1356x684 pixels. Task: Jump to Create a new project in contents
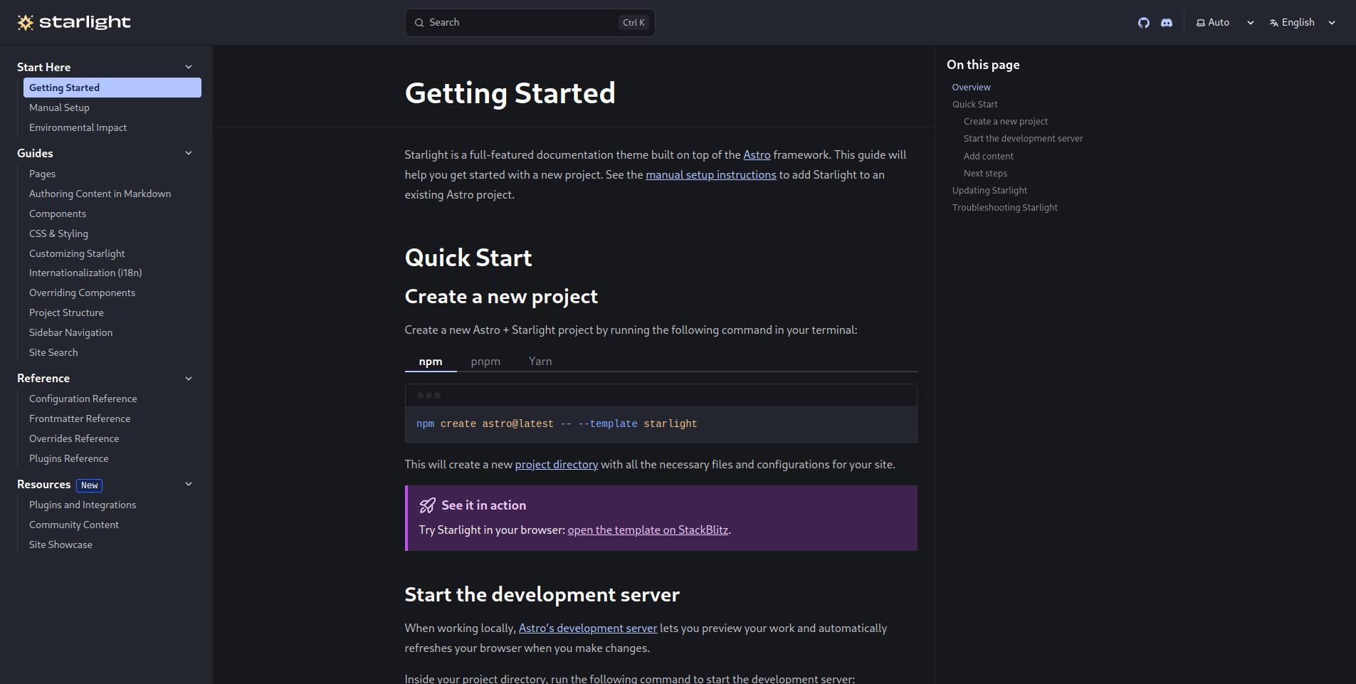click(x=1005, y=121)
